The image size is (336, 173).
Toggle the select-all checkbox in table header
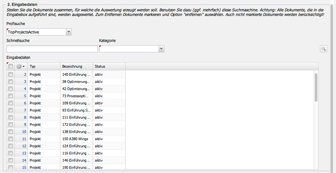pos(10,66)
